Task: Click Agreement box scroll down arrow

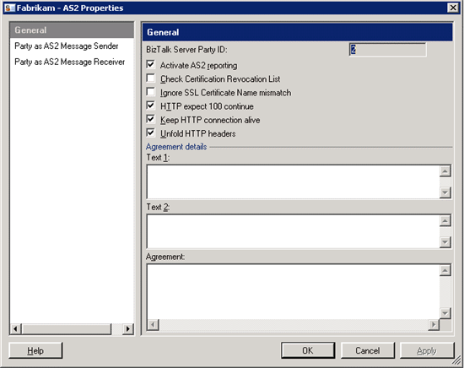Action: click(x=445, y=313)
